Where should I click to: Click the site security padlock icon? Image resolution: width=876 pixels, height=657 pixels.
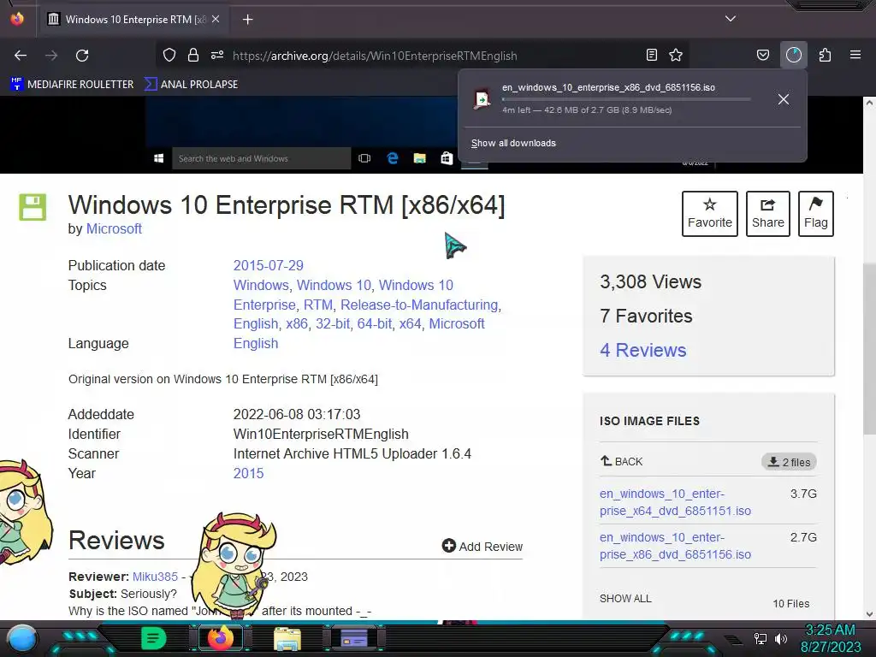click(193, 55)
